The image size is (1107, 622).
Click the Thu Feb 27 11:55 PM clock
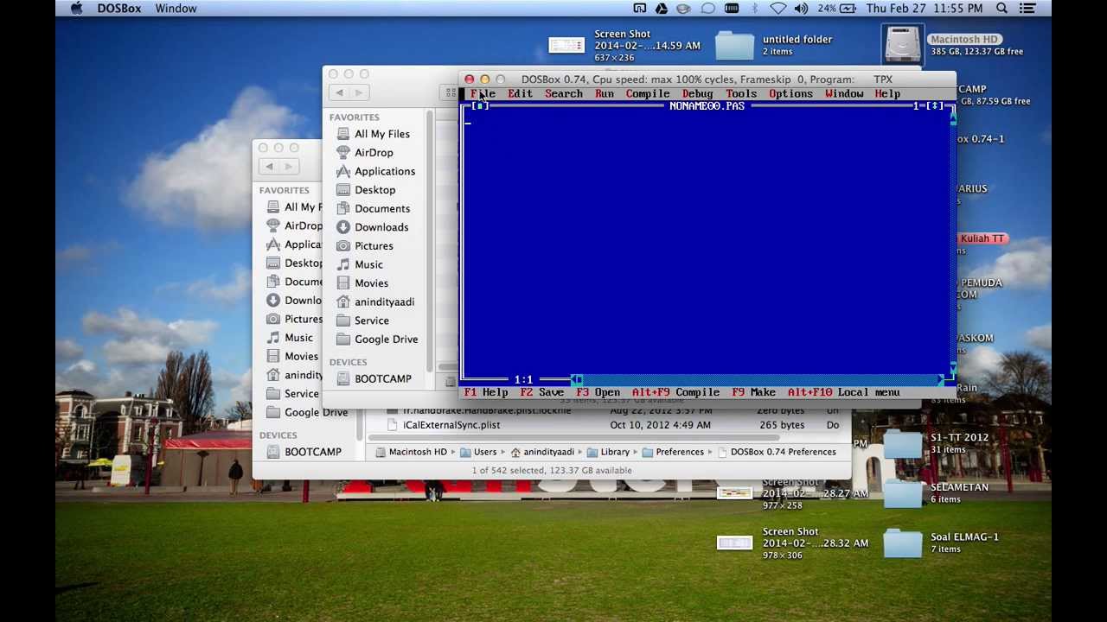coord(925,9)
